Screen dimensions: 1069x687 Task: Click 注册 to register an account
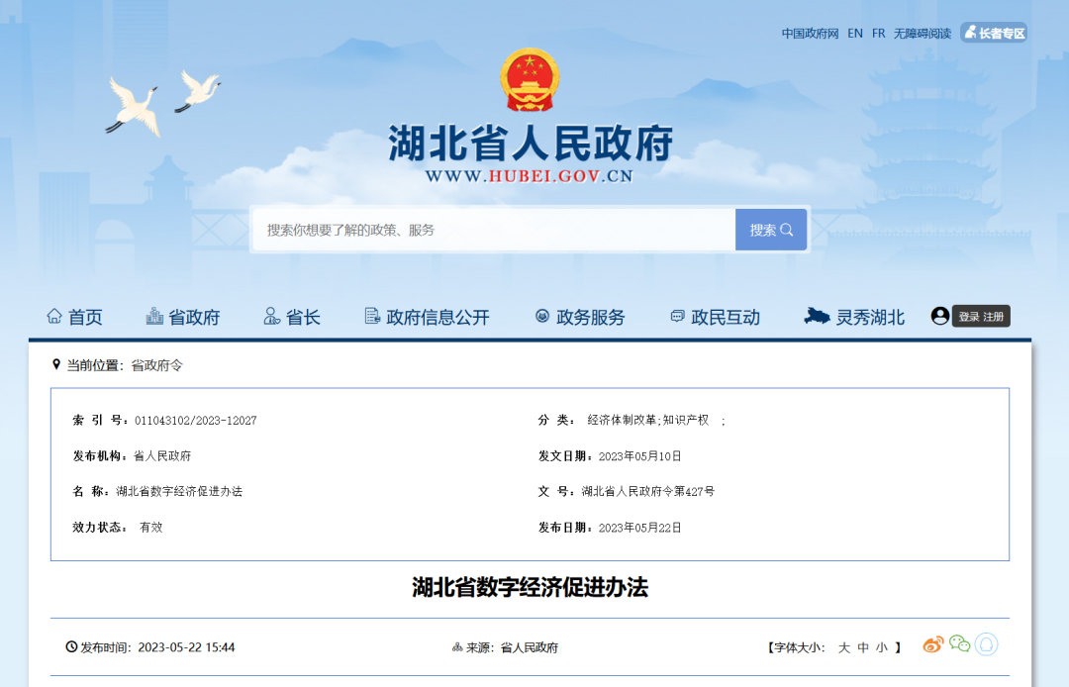pos(993,316)
